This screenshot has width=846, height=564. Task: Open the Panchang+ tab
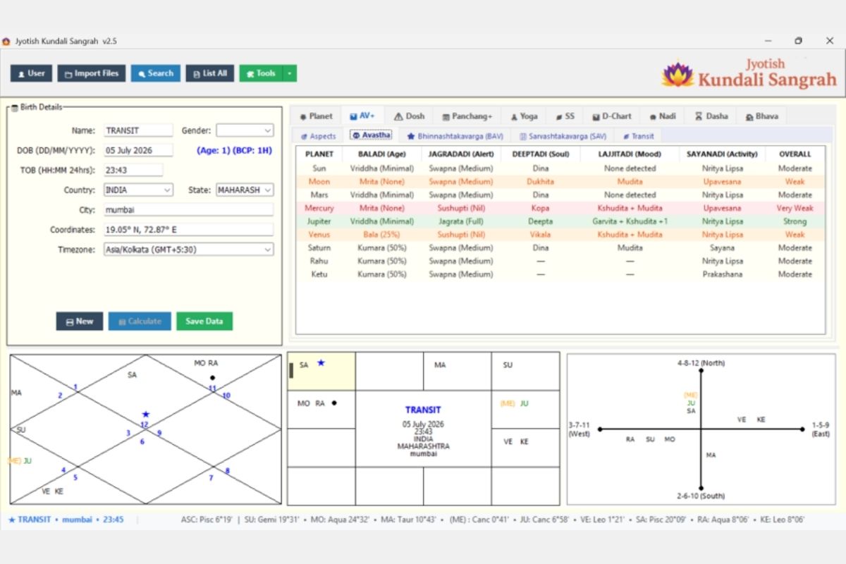click(x=467, y=116)
